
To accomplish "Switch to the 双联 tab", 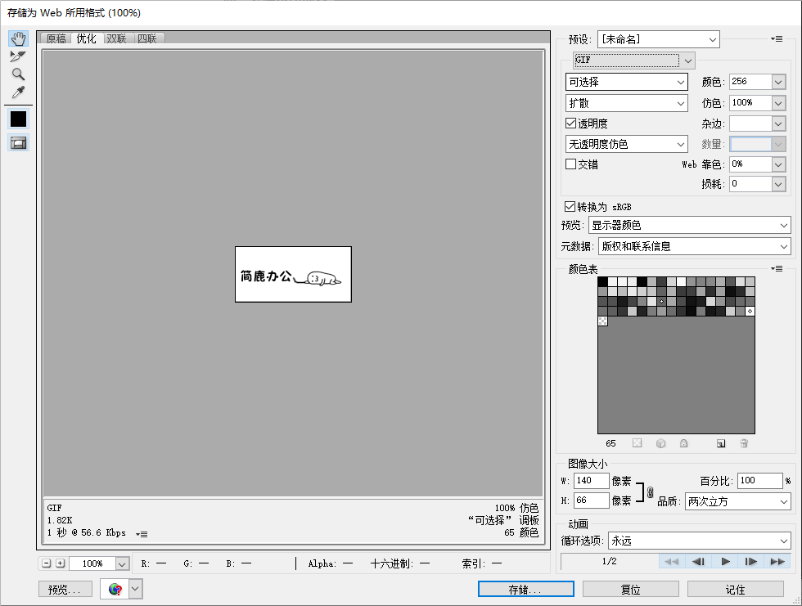I will [x=116, y=38].
